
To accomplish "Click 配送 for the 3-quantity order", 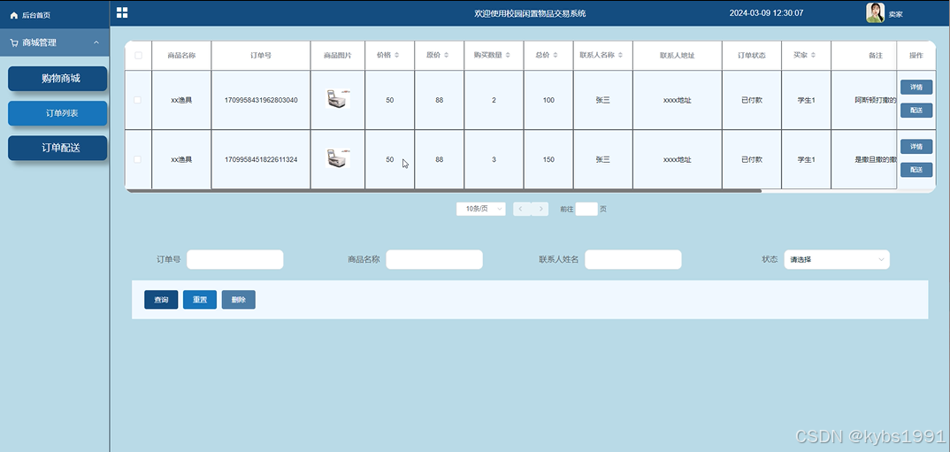I will tap(916, 170).
